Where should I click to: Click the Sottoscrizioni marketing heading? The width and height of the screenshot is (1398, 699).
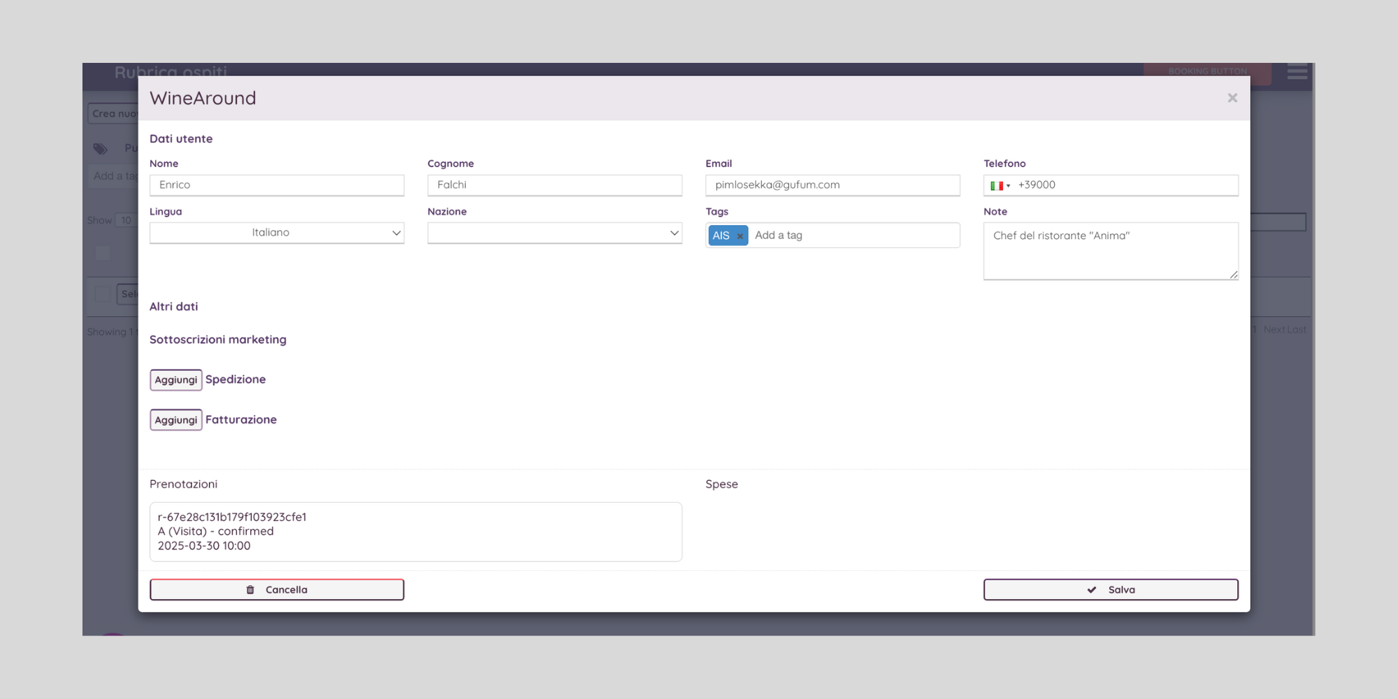coord(218,339)
